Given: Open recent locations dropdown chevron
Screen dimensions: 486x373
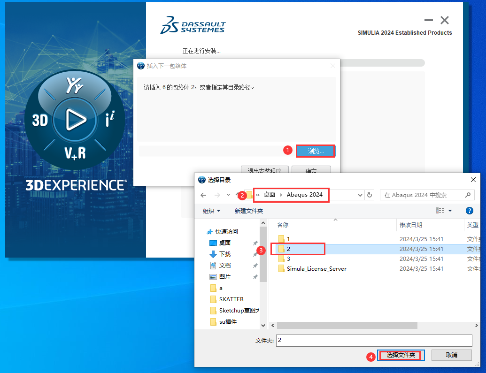Looking at the screenshot, I should (x=228, y=195).
